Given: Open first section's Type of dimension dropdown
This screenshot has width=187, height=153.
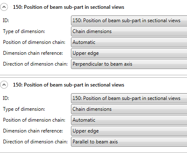Looking at the screenshot, I should [129, 31].
